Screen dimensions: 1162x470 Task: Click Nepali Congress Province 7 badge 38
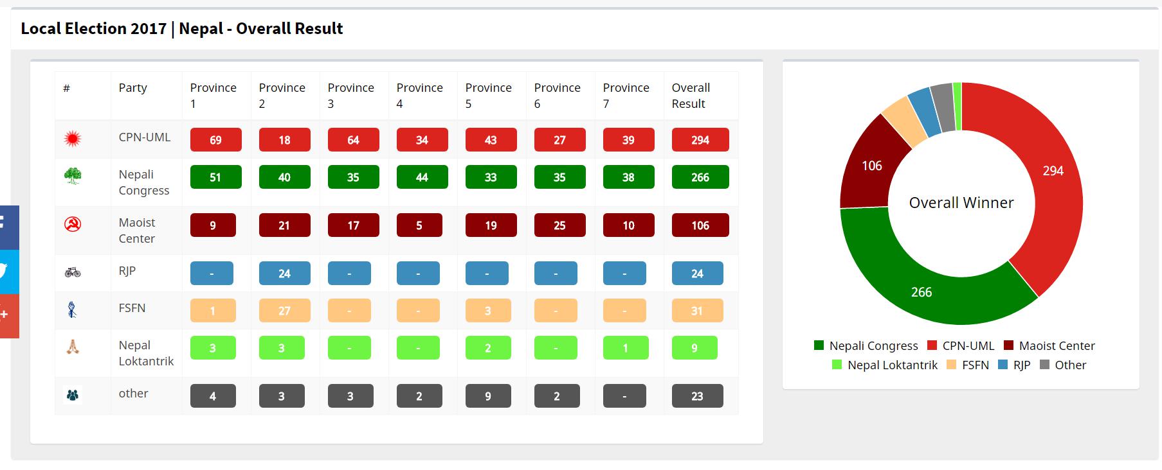[x=628, y=177]
